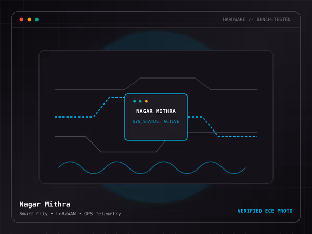Screen dimensions: 312x234
Task: Click the Smart City • LoRaWAN • GPS Telemetry subtitle
Action: tap(70, 214)
